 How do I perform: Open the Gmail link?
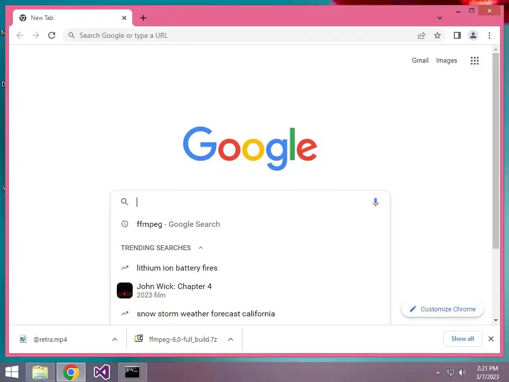[x=420, y=60]
